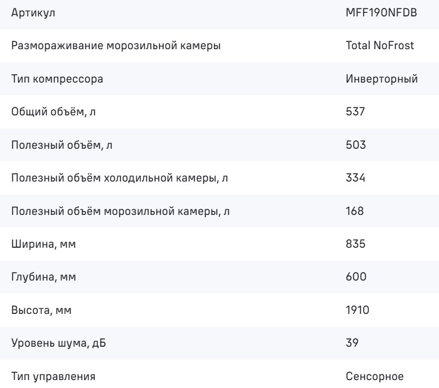Viewport: 439px width, 388px height.
Task: Click Полезный объём морозильной камеры label
Action: pyautogui.click(x=120, y=211)
